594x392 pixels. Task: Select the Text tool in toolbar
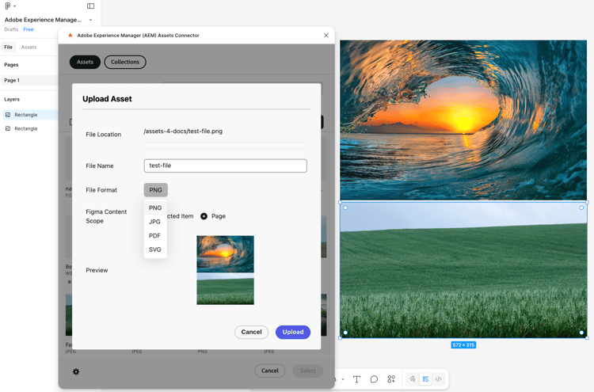(x=357, y=379)
